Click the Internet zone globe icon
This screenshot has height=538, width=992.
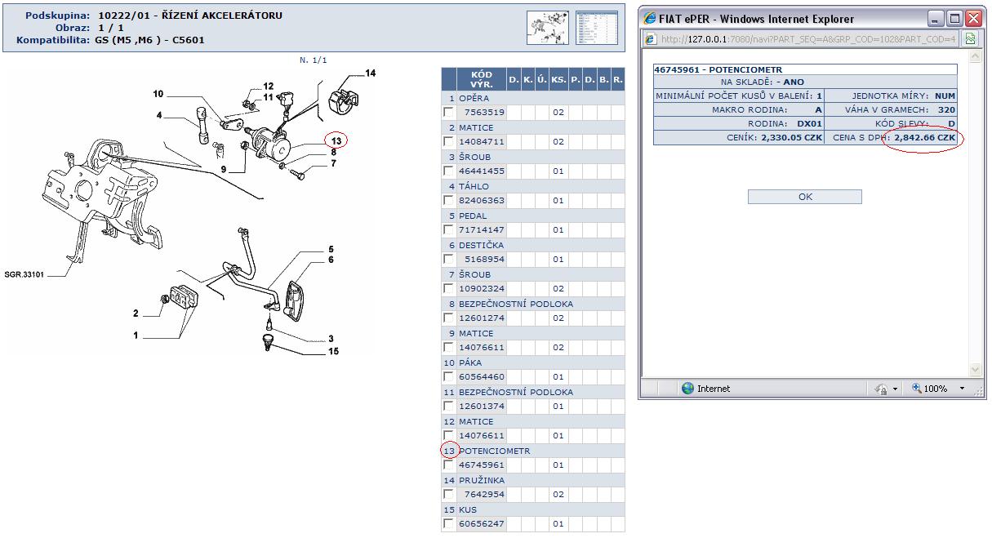point(687,389)
